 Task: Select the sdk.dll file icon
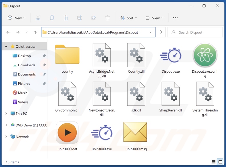[136, 94]
